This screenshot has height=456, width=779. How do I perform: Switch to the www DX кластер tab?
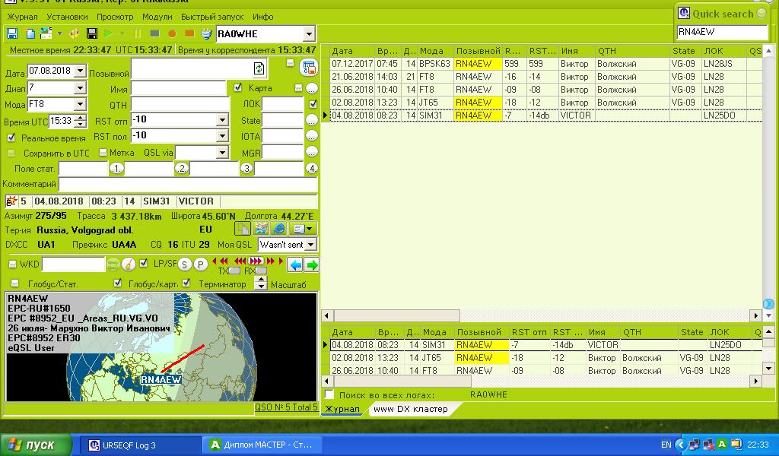point(409,409)
